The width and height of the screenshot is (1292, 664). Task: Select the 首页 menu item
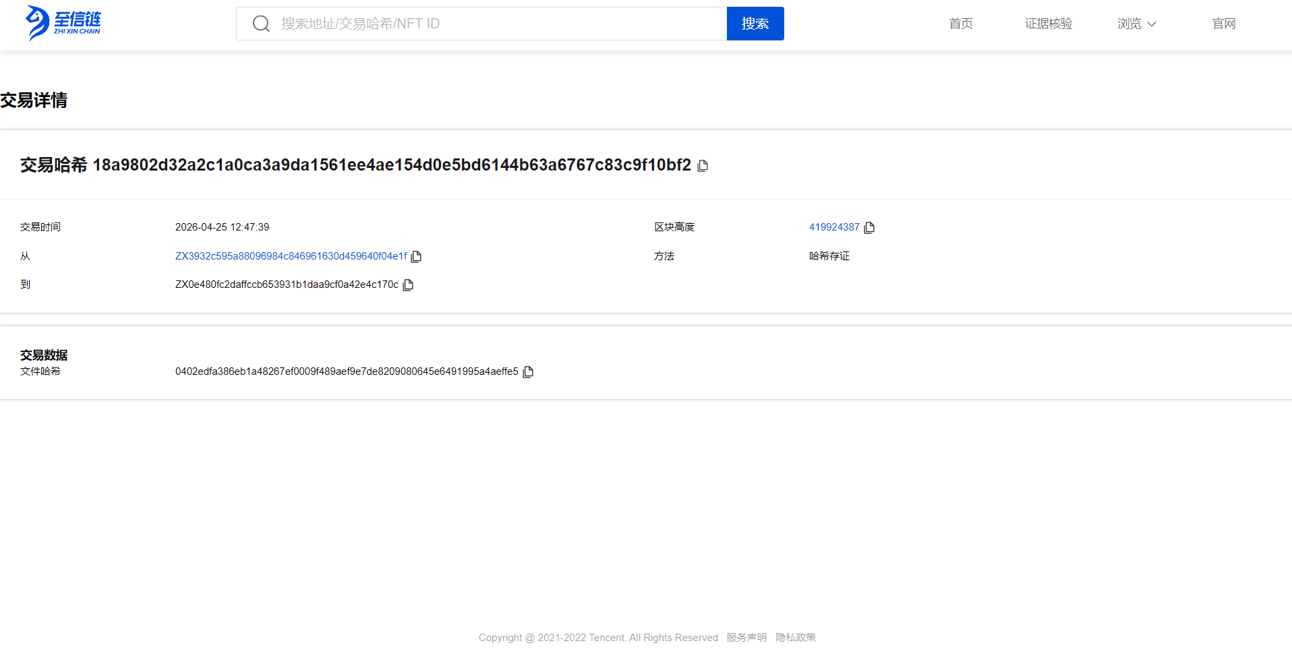tap(960, 23)
